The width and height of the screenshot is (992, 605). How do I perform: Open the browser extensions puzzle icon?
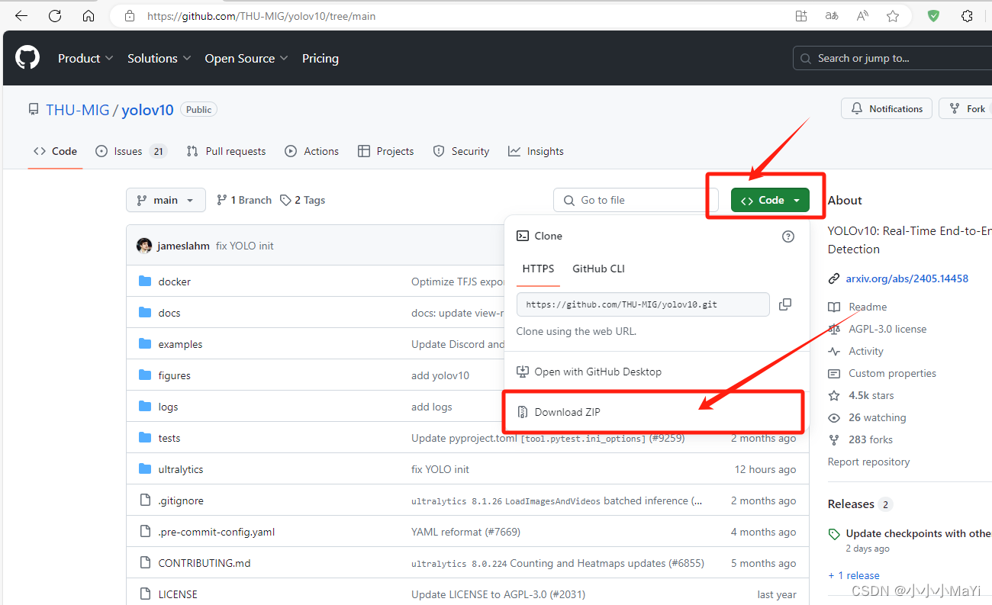(x=967, y=16)
